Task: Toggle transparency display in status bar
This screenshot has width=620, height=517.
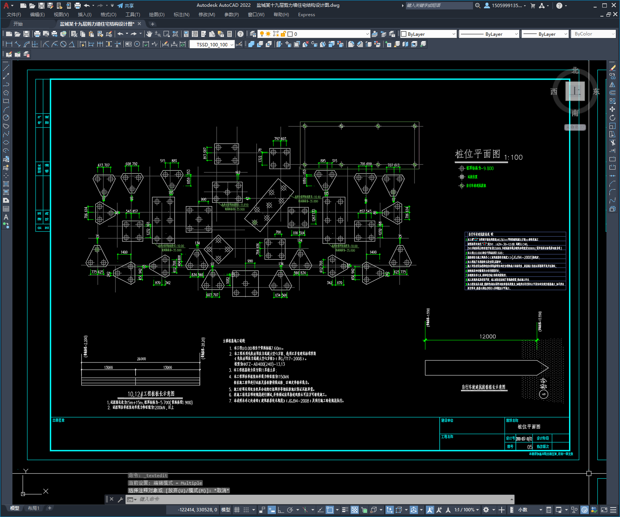Action: pos(355,510)
